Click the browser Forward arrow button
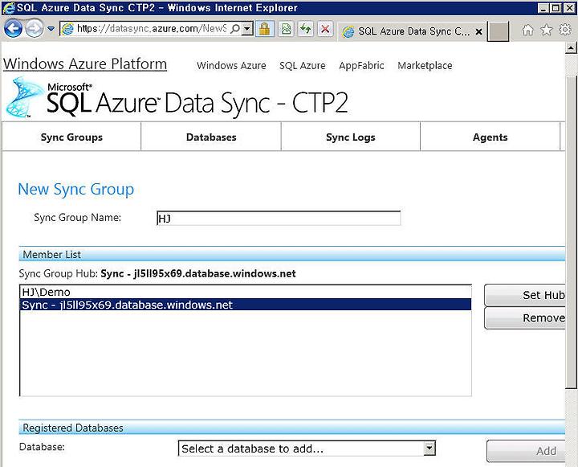Screen dimensions: 578x467 click(x=34, y=28)
